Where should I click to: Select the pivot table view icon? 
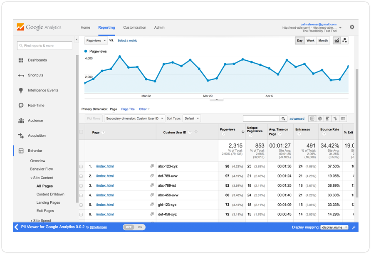pyautogui.click(x=343, y=118)
